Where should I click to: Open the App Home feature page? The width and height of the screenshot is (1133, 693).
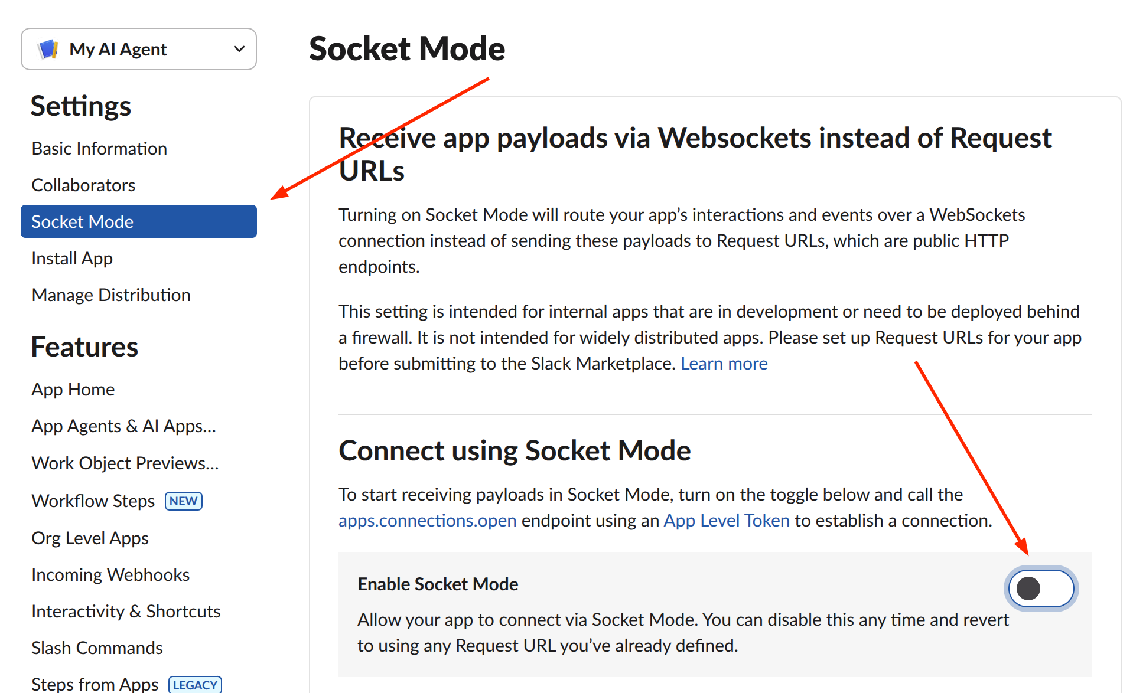[73, 389]
